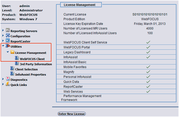Viewport: 179px width, 117px height.
Task: Click the MR users value 4000
Action: click(150, 28)
